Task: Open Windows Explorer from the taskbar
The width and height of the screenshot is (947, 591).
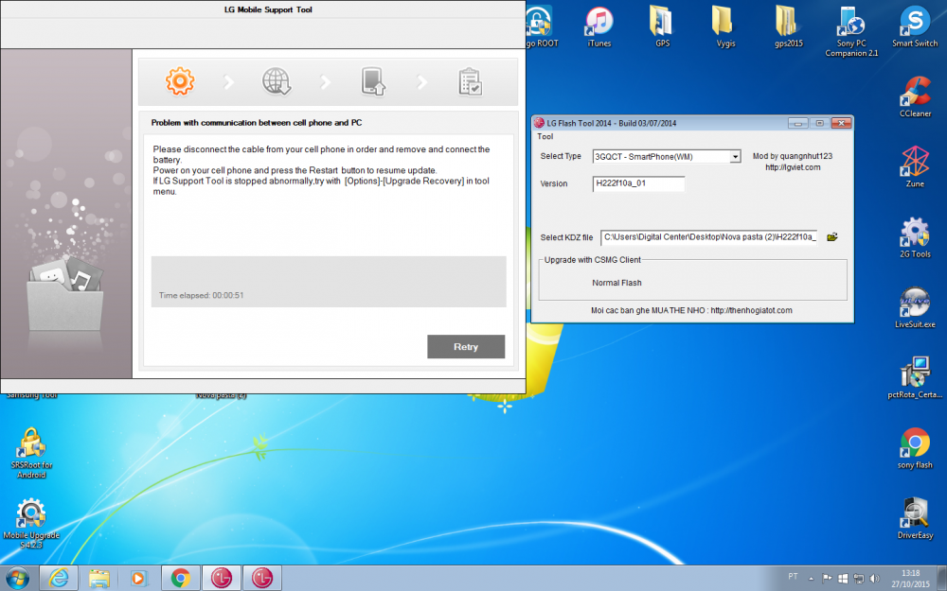Action: 99,579
